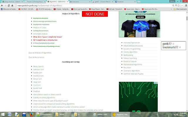The height and width of the screenshot is (117, 188).
Task: Close the 'Algorithms - GeeksforGeeks' tab
Action: (x=67, y=2)
